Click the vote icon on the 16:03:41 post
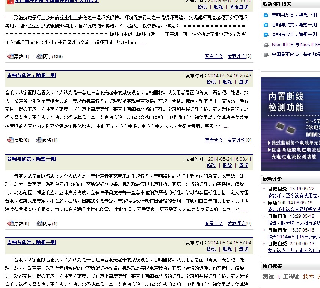 pyautogui.click(x=10, y=223)
